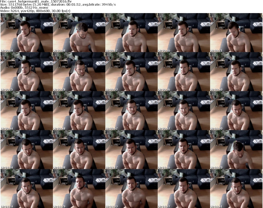Pick the frame stamped 00:01:00

point(236,111)
